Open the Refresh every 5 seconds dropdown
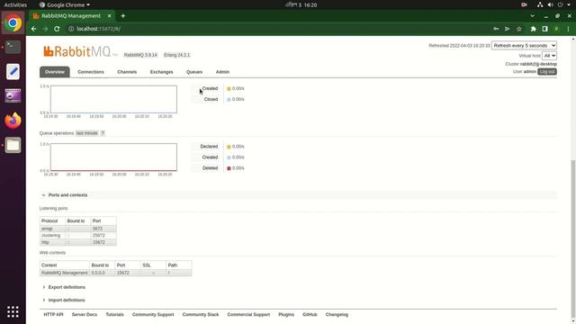Image resolution: width=576 pixels, height=324 pixels. [x=524, y=46]
